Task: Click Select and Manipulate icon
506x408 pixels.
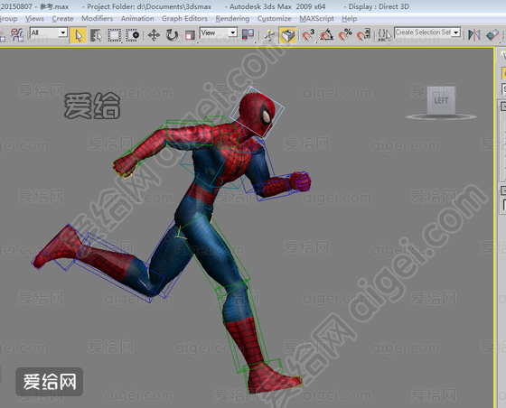Action: point(269,35)
